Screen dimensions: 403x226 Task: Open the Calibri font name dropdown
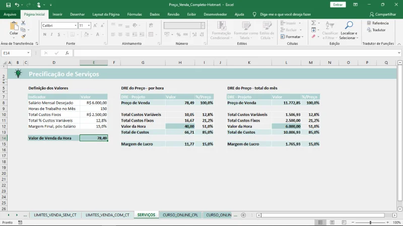tap(75, 25)
